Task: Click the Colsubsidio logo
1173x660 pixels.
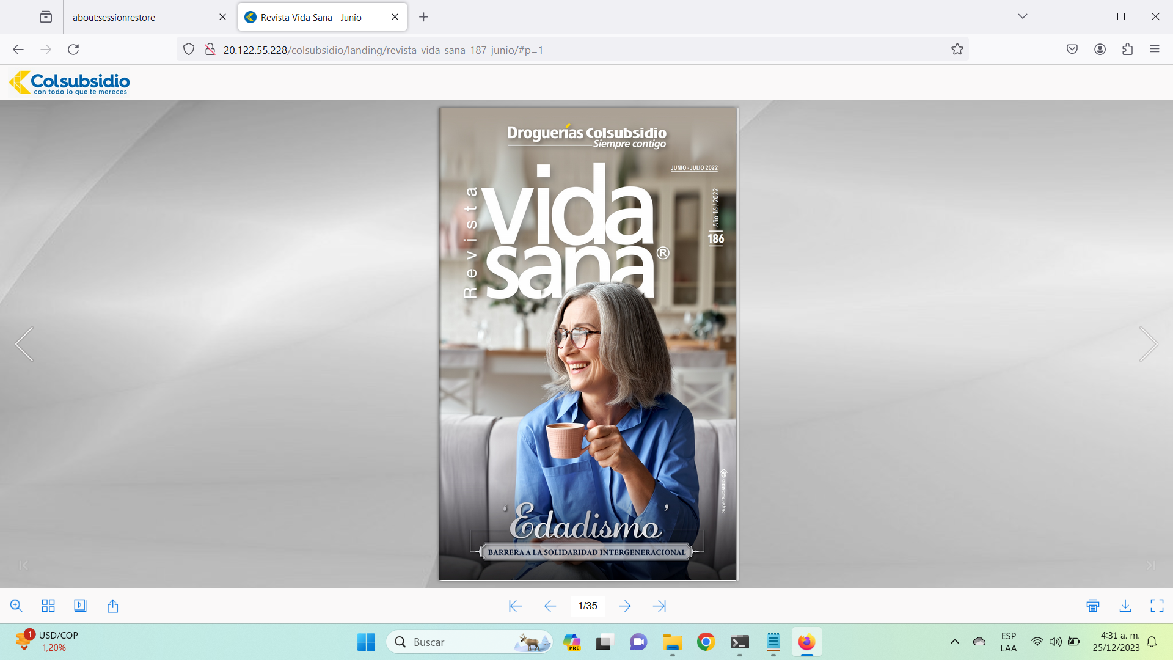Action: (69, 82)
